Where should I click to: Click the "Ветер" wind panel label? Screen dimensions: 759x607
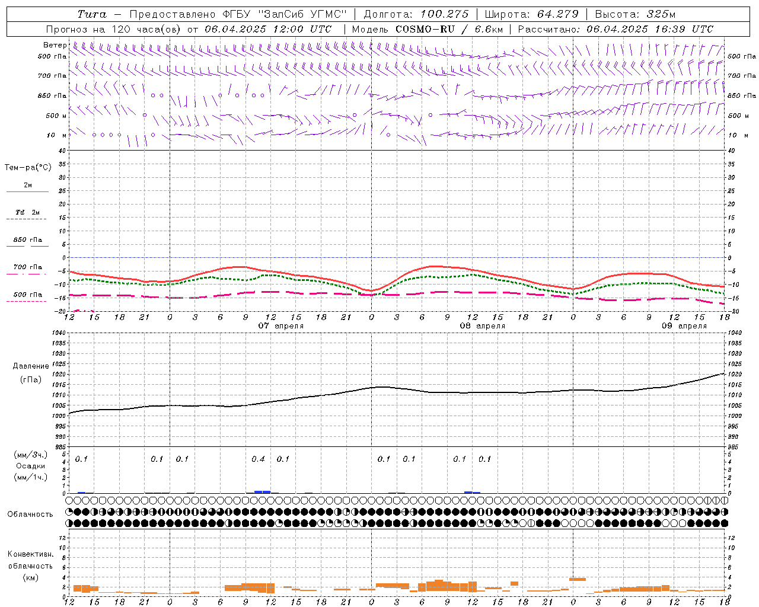click(x=55, y=45)
